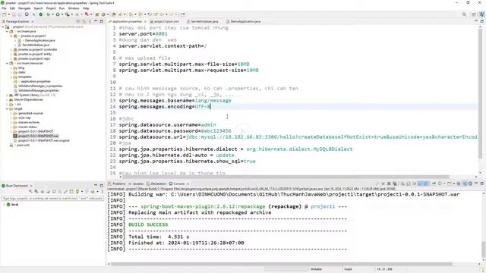Open the Project menu

(x=51, y=8)
